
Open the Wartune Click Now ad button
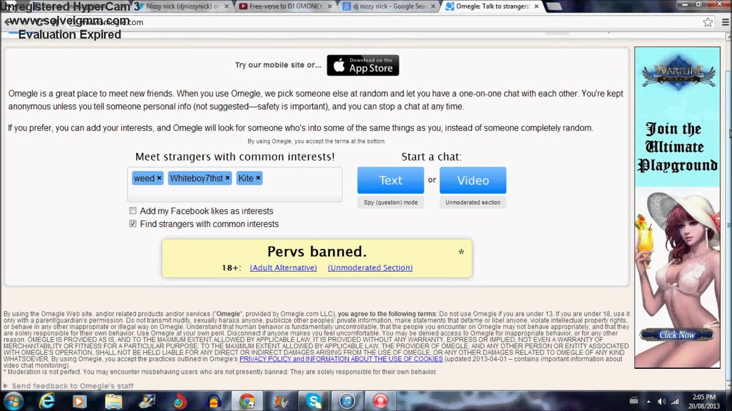point(677,335)
